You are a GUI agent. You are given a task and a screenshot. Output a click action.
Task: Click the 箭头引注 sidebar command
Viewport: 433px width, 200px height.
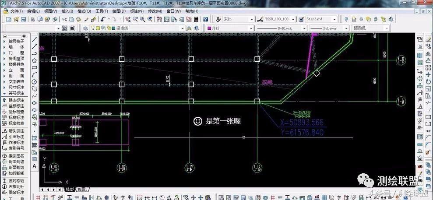(x=16, y=130)
